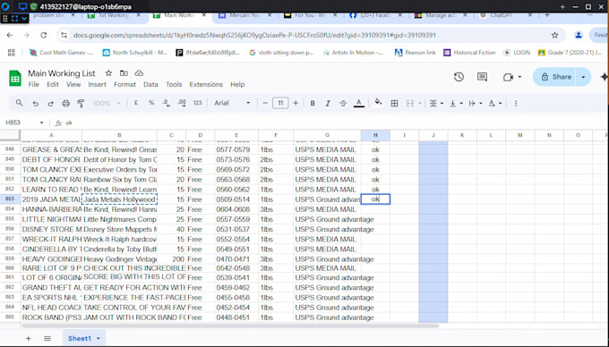Image resolution: width=609 pixels, height=347 pixels.
Task: Open the toolbar more options menu
Action: [x=515, y=103]
